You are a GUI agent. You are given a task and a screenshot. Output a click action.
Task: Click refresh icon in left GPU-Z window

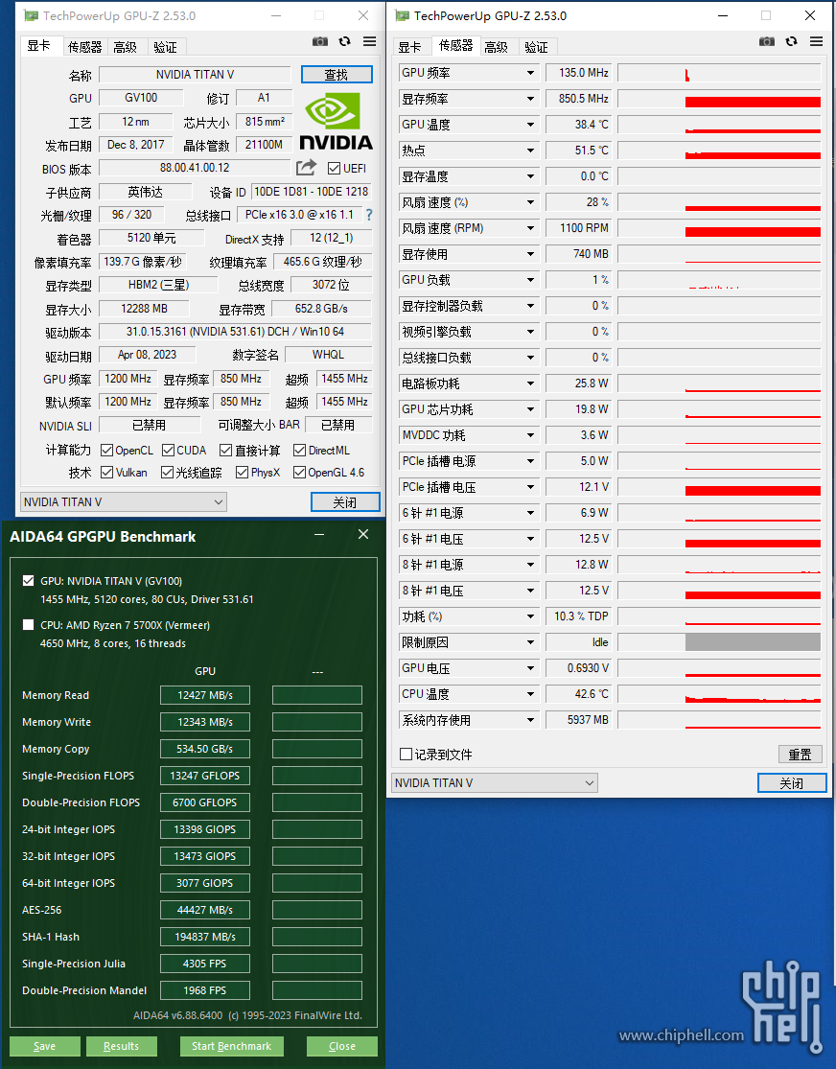[x=345, y=41]
